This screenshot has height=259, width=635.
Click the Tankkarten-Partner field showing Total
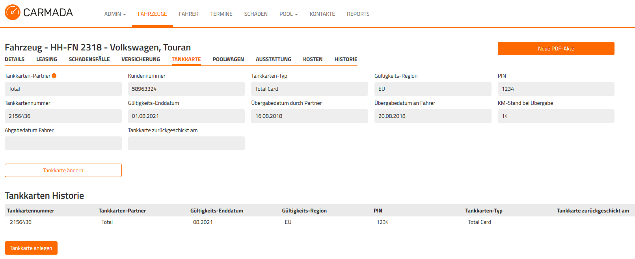click(63, 89)
